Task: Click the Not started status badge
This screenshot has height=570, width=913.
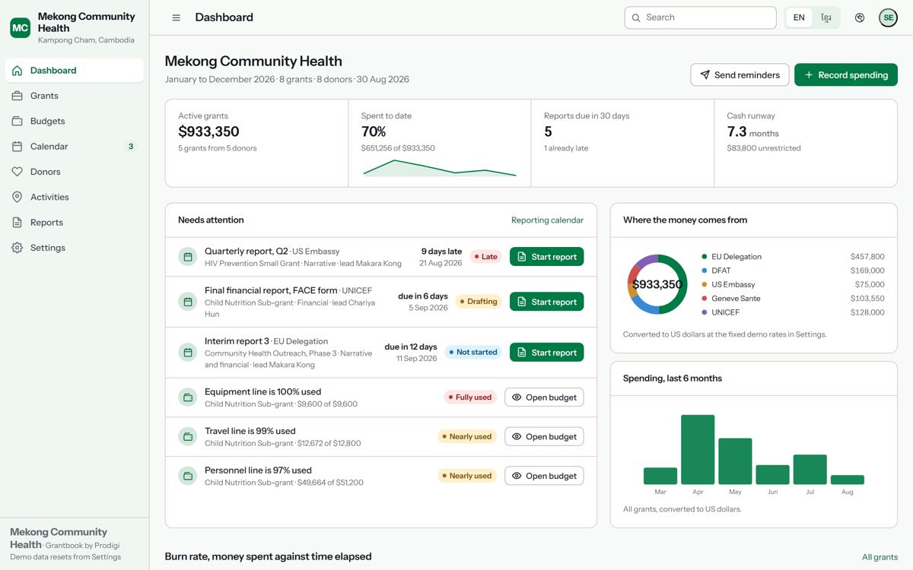Action: pyautogui.click(x=473, y=353)
